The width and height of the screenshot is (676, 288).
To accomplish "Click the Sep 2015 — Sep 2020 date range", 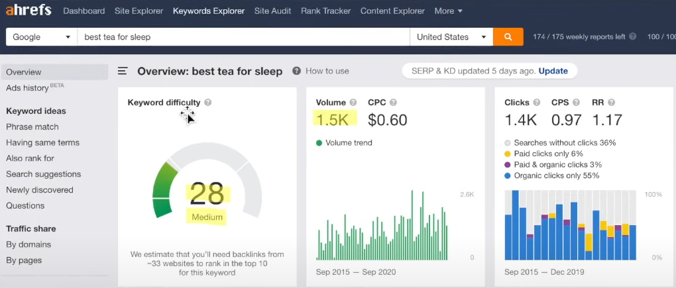I will point(356,272).
